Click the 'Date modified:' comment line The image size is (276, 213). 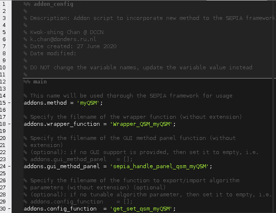(x=50, y=54)
